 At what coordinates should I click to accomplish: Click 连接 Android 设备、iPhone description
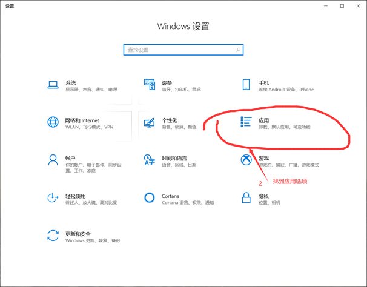pos(286,90)
